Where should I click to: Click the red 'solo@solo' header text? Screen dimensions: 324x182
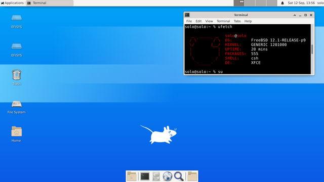coord(235,36)
